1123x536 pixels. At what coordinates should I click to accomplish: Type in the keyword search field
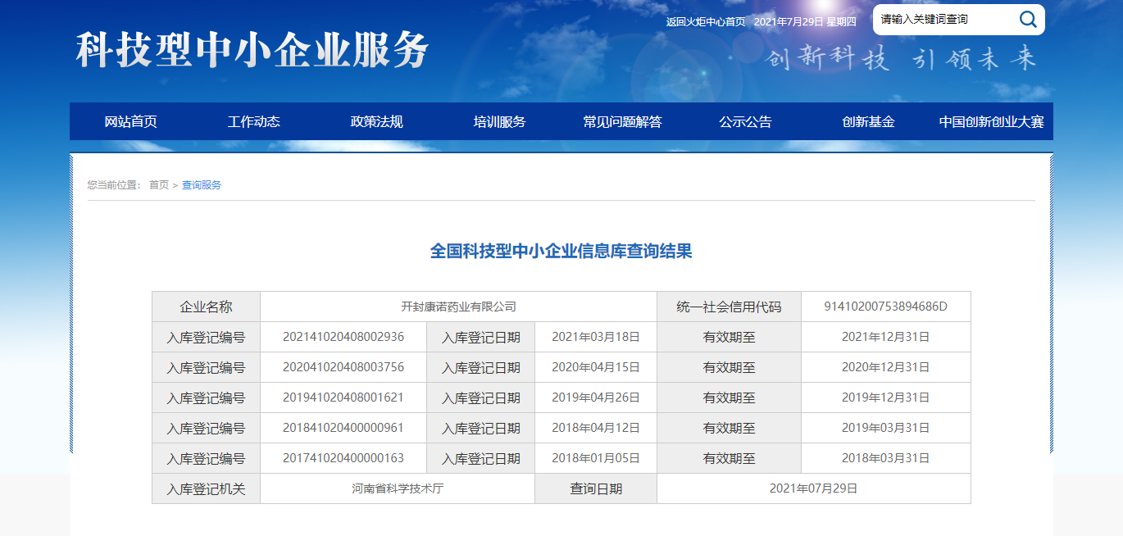943,20
